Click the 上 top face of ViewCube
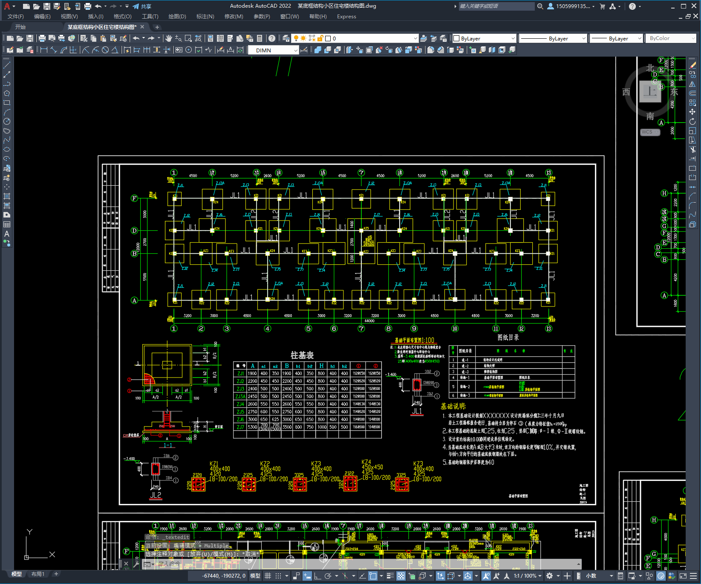The height and width of the screenshot is (584, 701). (650, 92)
